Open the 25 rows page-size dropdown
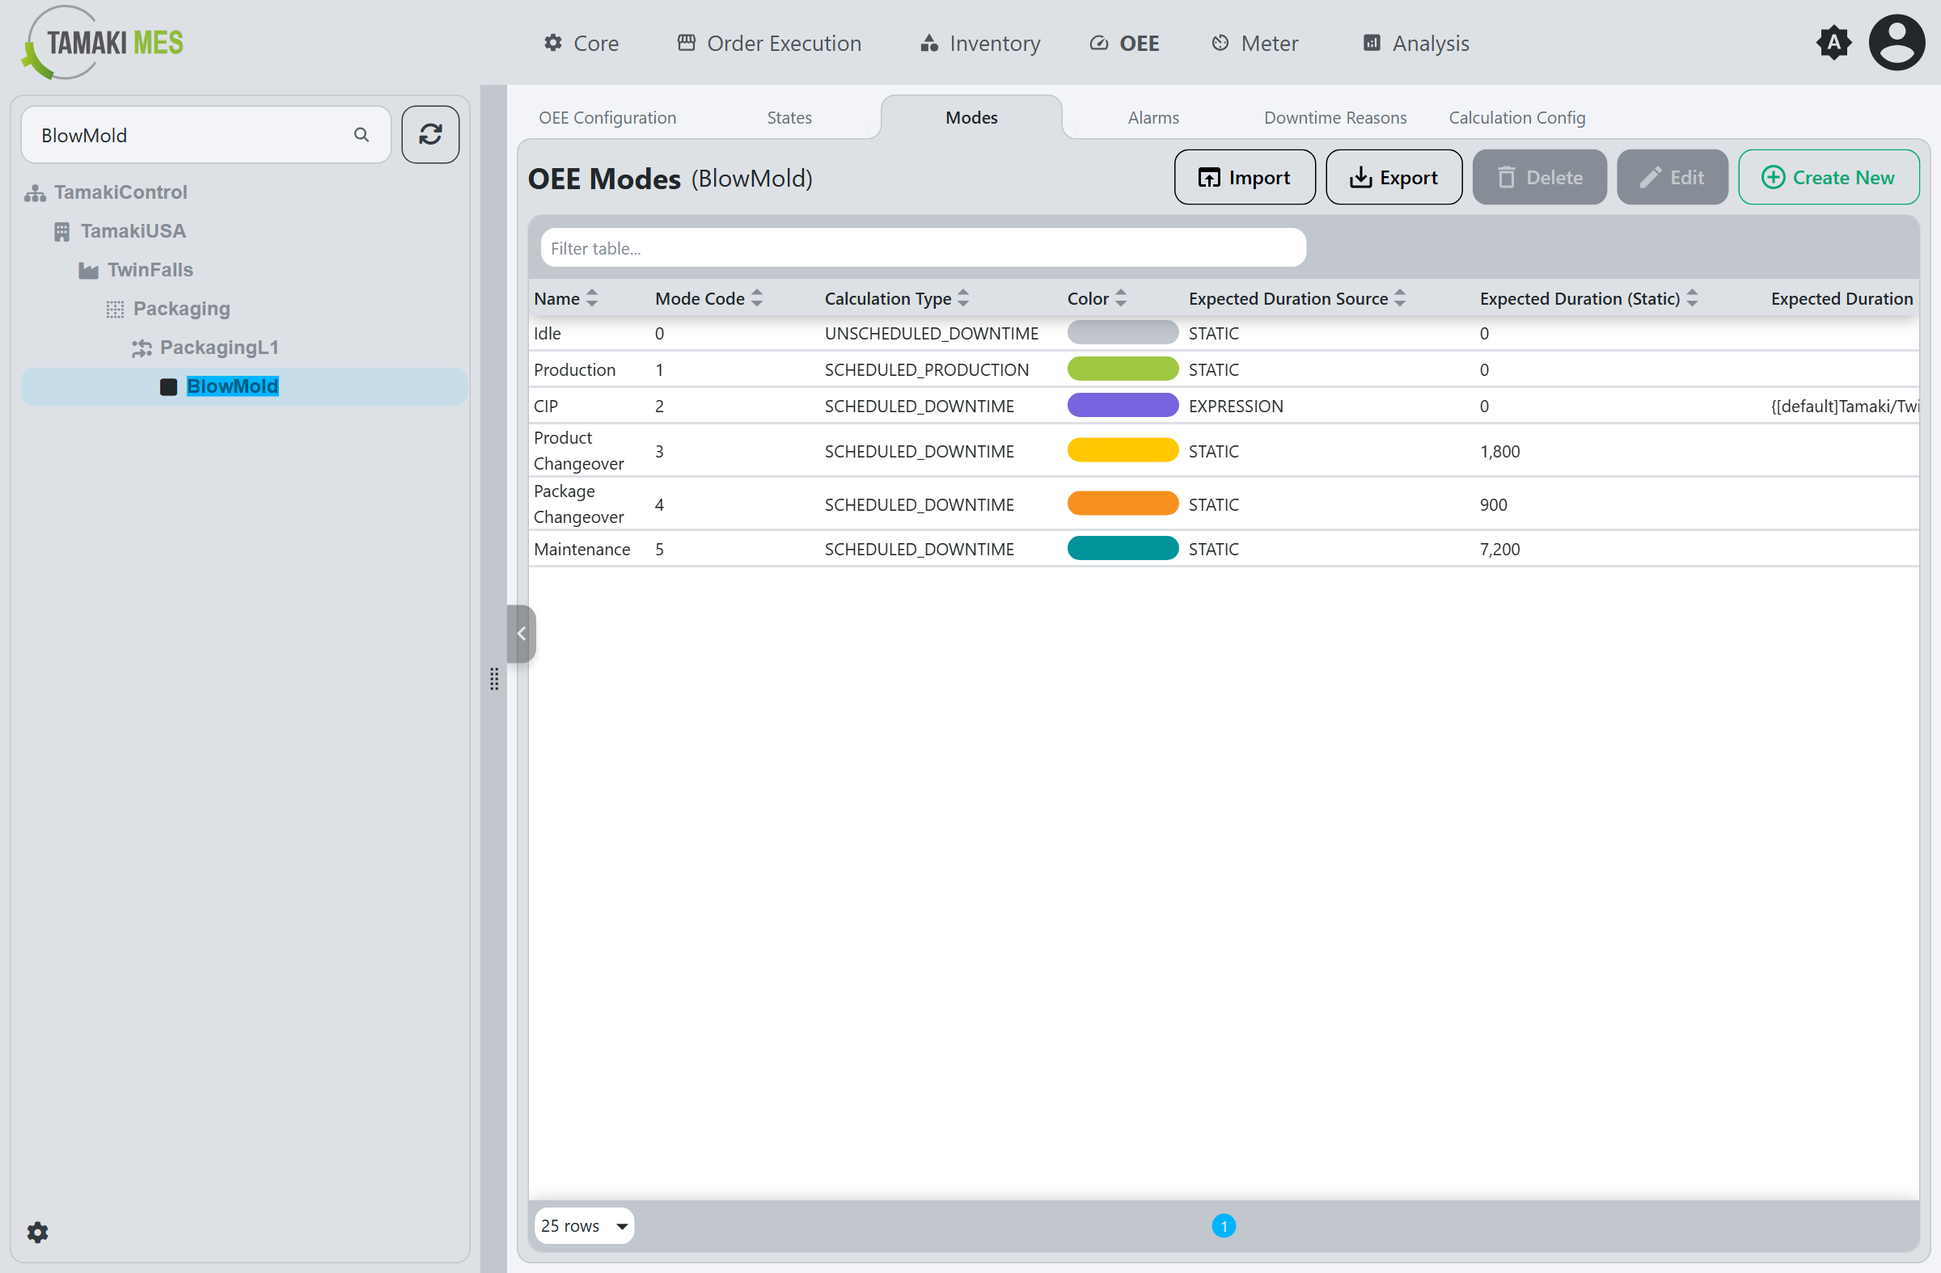 (x=584, y=1225)
